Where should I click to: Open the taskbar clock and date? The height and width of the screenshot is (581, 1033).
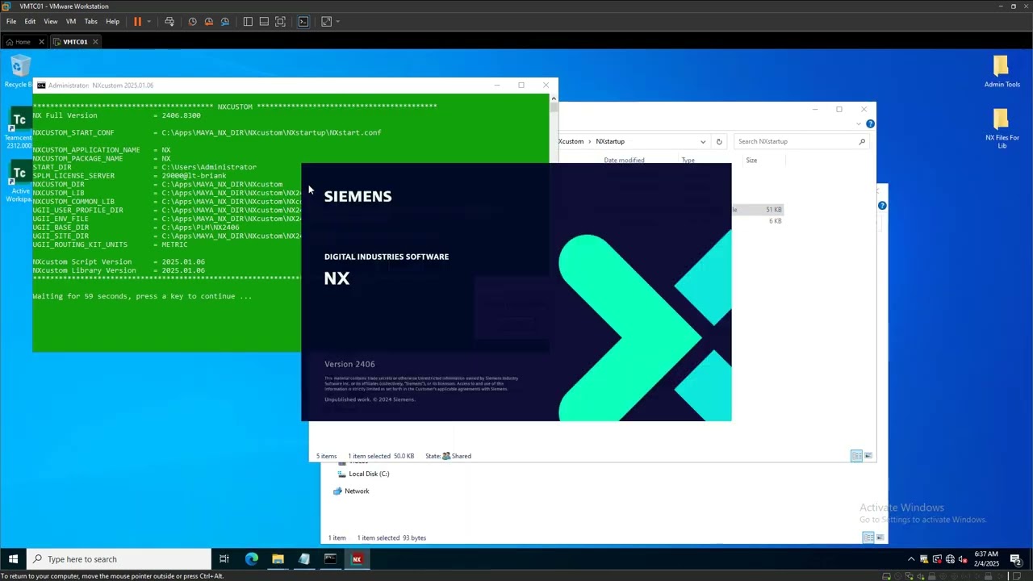986,558
